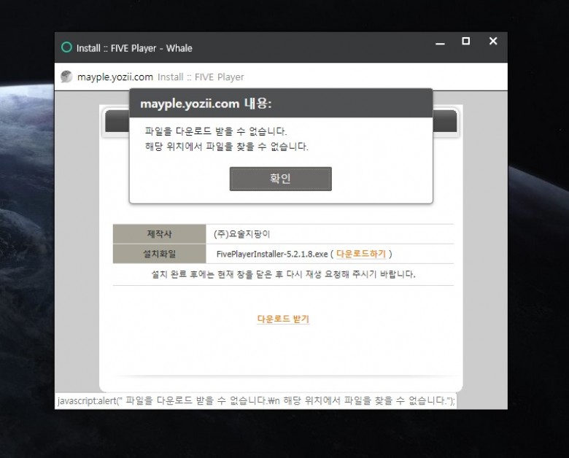The width and height of the screenshot is (569, 458).
Task: Click the '파일을 다운로드 받을 수 없습니다.' alert message
Action: (x=216, y=131)
